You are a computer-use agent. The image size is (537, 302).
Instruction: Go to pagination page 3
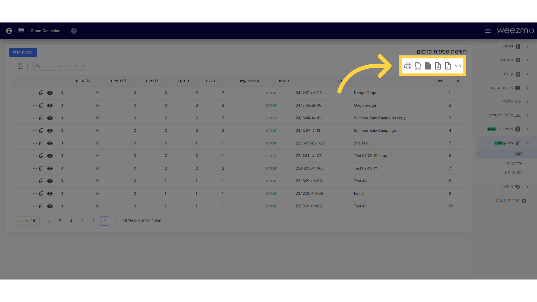(82, 221)
